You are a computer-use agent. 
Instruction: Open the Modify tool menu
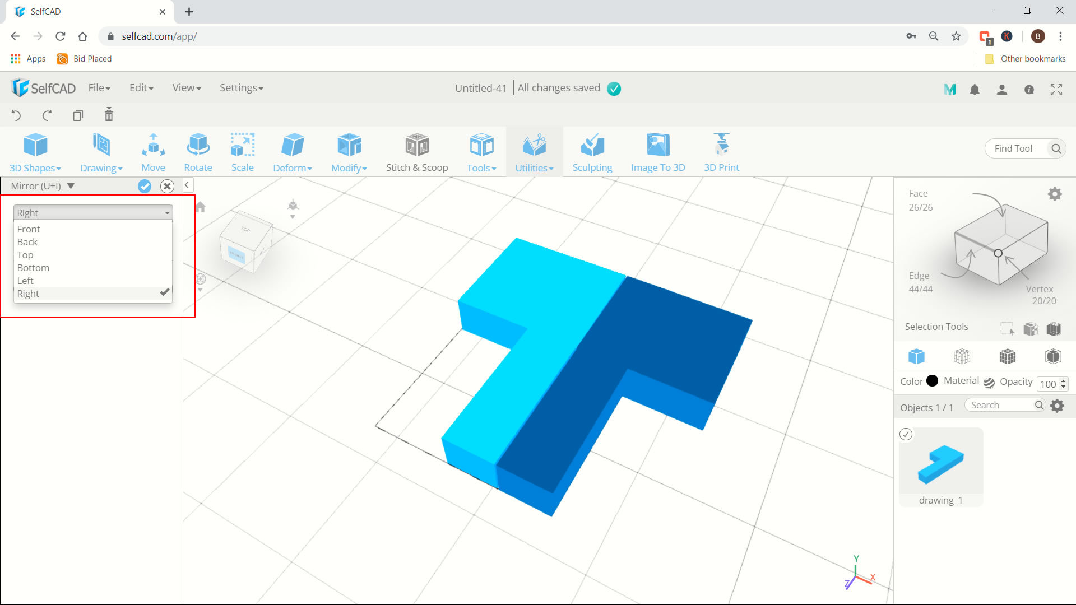[x=349, y=152]
